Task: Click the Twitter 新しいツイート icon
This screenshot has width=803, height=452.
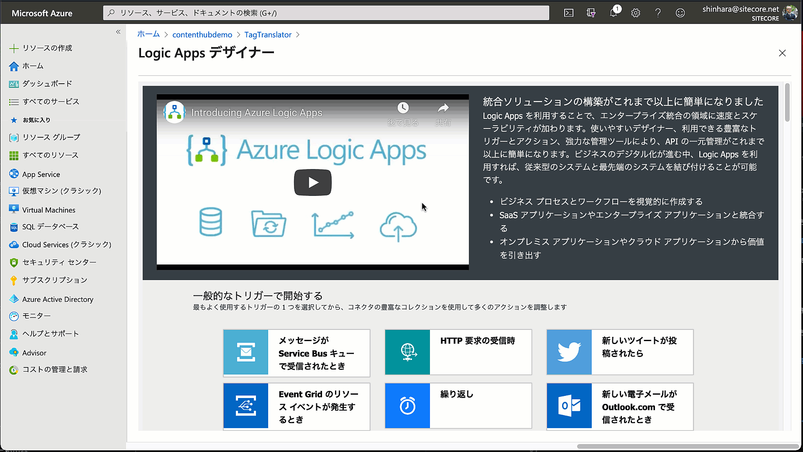Action: click(x=569, y=352)
